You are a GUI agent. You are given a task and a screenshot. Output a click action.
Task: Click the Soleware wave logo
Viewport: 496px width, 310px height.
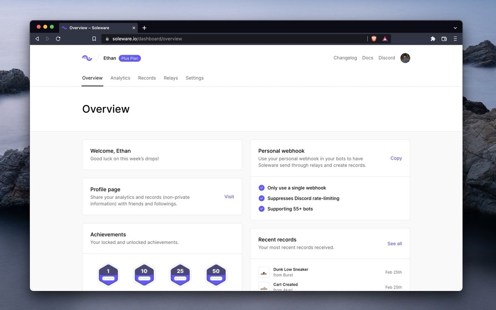click(x=87, y=58)
